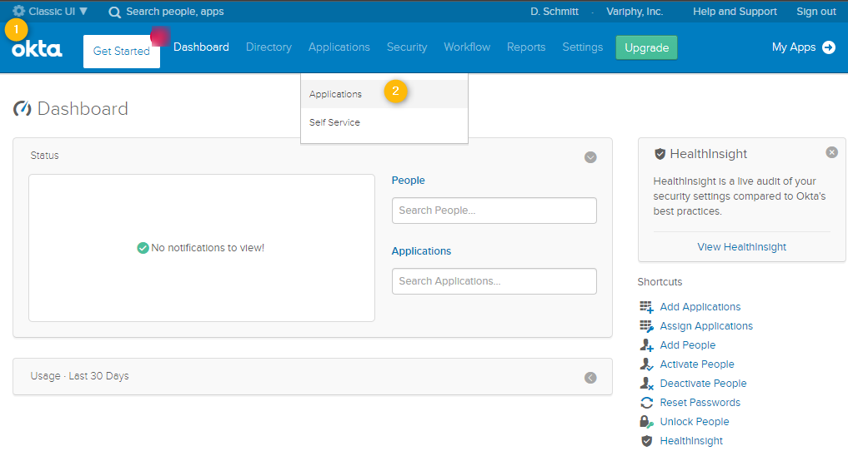Open the Get Started tab
Viewport: 848px width, 451px height.
click(122, 52)
